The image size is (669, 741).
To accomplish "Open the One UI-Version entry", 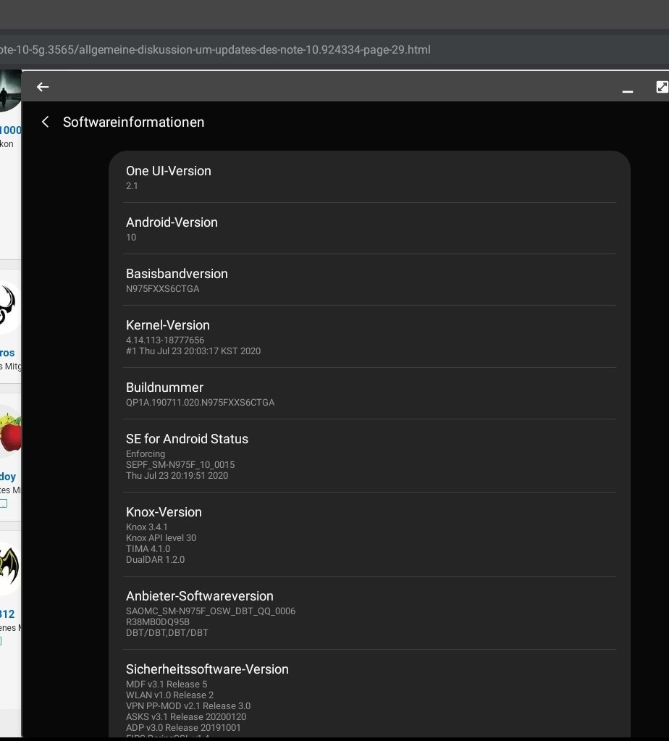I will 369,177.
